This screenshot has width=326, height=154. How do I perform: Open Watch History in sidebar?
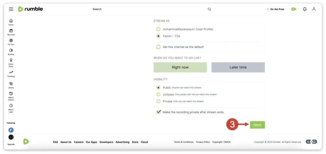[x=11, y=95]
